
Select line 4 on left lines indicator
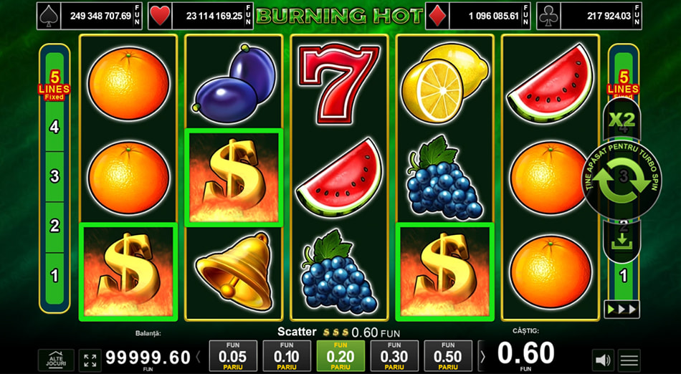(54, 127)
